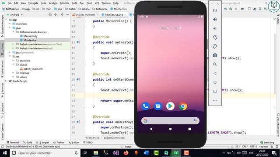The image size is (280, 157).
Task: Switch to the activity_main.xml editor tab
Action: coord(85,14)
